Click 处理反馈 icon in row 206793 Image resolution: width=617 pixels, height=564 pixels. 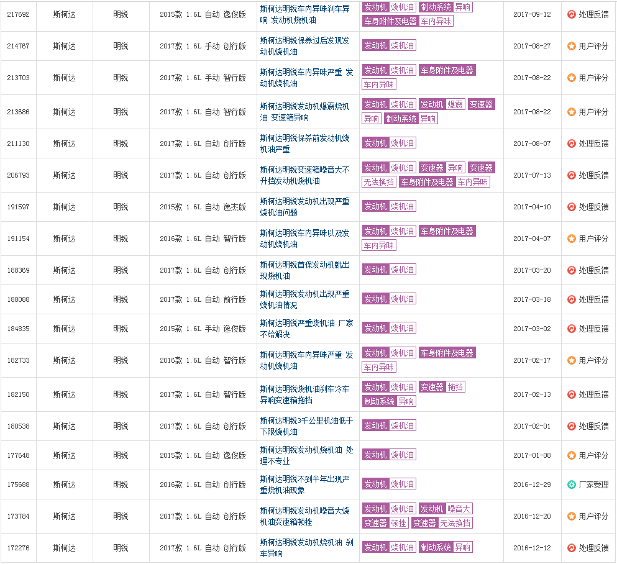(x=572, y=175)
